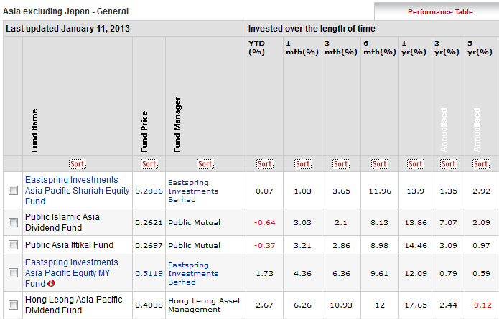
Task: Click the 0.5119 fund price link
Action: click(149, 273)
